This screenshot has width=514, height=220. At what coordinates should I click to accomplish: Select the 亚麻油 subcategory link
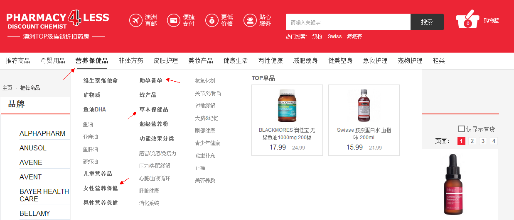(x=91, y=137)
